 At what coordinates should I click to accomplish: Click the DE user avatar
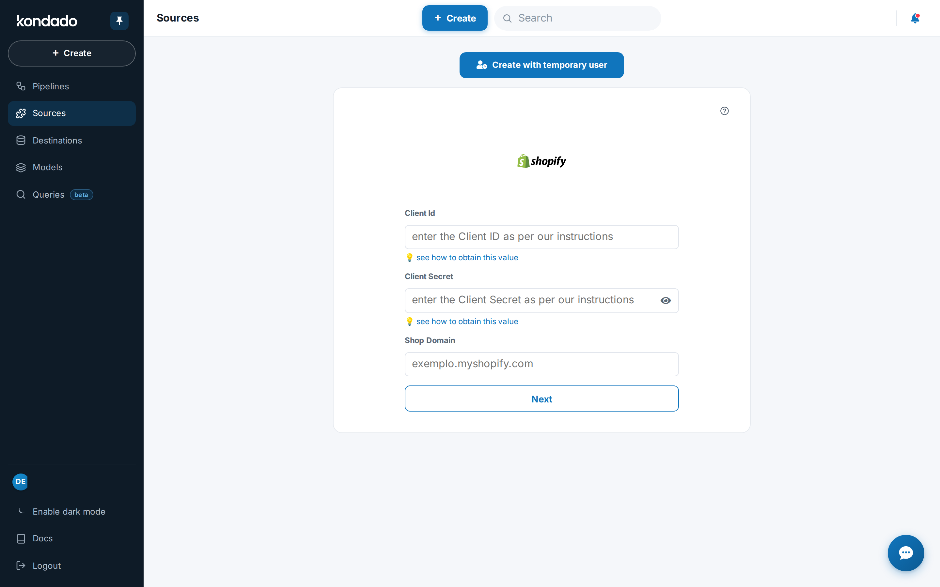20,482
